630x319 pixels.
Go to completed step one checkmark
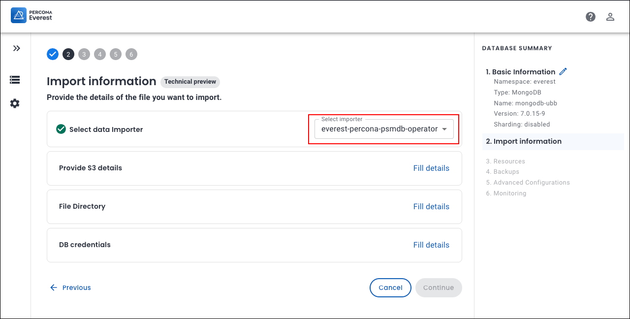(53, 54)
